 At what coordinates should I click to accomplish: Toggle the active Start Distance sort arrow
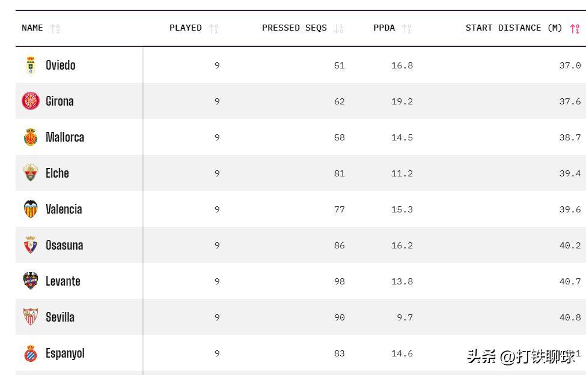click(x=575, y=28)
